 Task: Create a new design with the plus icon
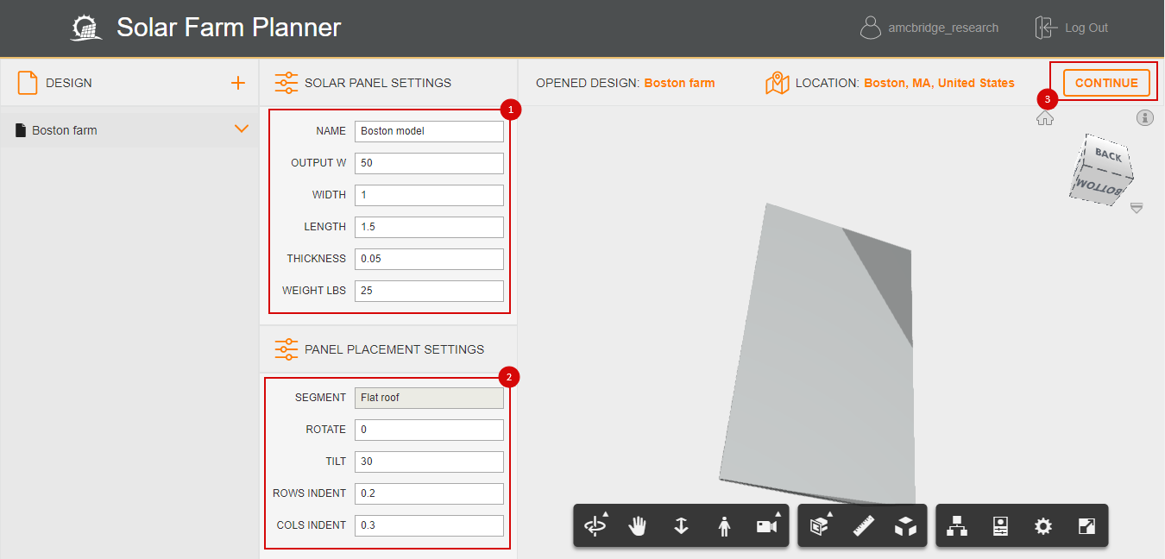[237, 83]
